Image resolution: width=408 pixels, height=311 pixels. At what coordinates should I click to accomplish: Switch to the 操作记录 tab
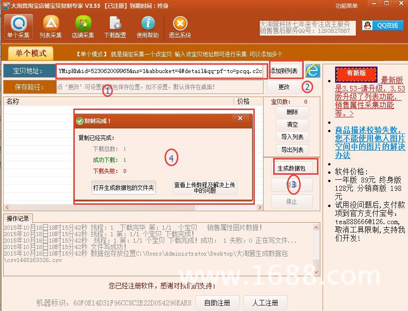[x=18, y=219]
